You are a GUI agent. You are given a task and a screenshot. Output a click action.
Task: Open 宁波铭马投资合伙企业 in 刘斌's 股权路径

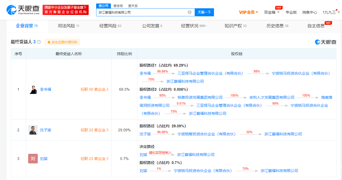tap(203, 171)
